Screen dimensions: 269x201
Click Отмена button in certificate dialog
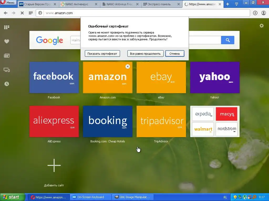175,54
